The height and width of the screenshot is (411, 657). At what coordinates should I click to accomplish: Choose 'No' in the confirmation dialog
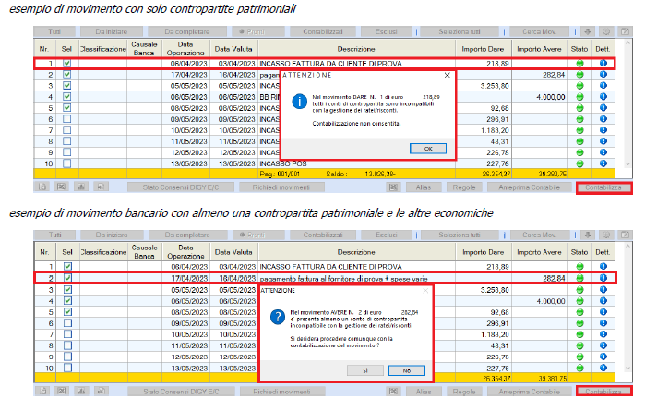tap(406, 370)
